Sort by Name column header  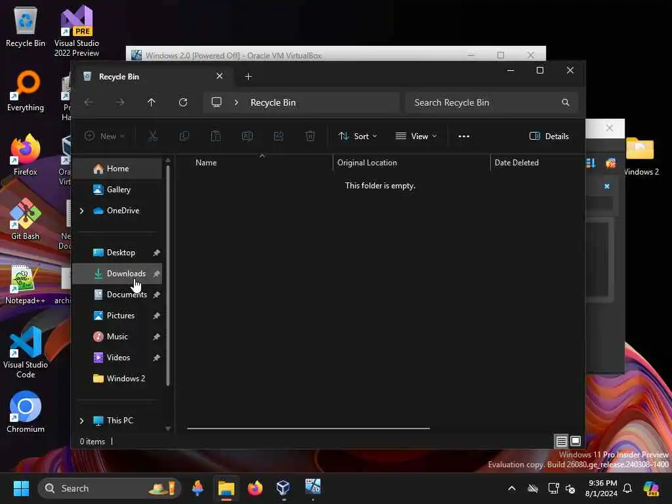(261, 163)
